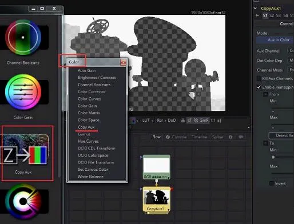Open the channel dropdown arrow left of LUT
Image resolution: width=294 pixels, height=224 pixels.
(x=137, y=121)
